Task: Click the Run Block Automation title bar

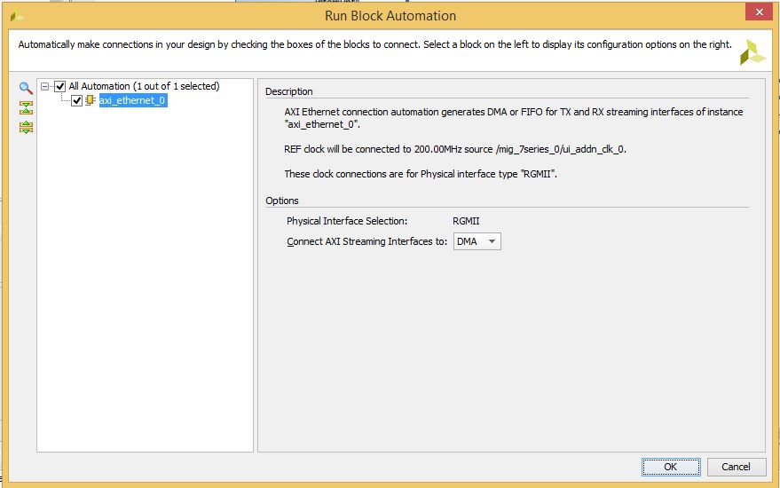Action: (390, 16)
